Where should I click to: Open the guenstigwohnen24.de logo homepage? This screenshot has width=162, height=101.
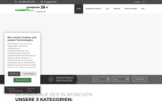(x=32, y=9)
